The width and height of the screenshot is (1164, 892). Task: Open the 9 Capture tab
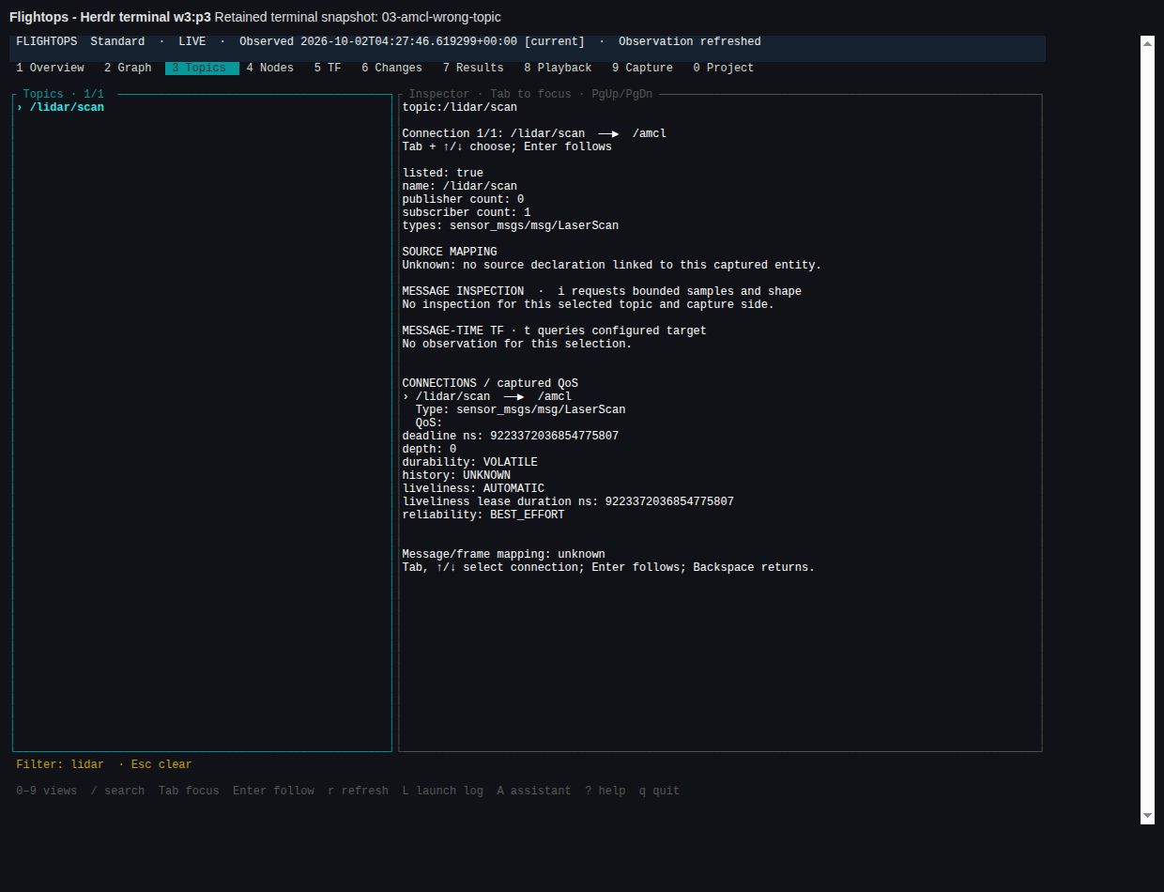642,68
